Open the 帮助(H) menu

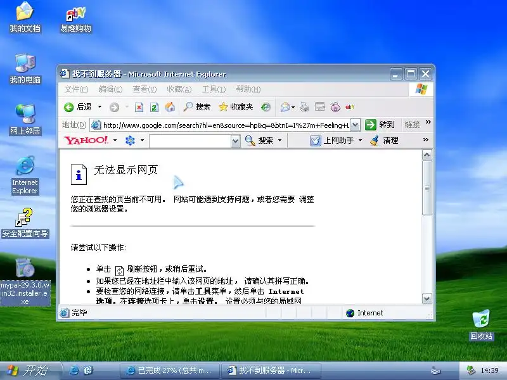click(248, 89)
